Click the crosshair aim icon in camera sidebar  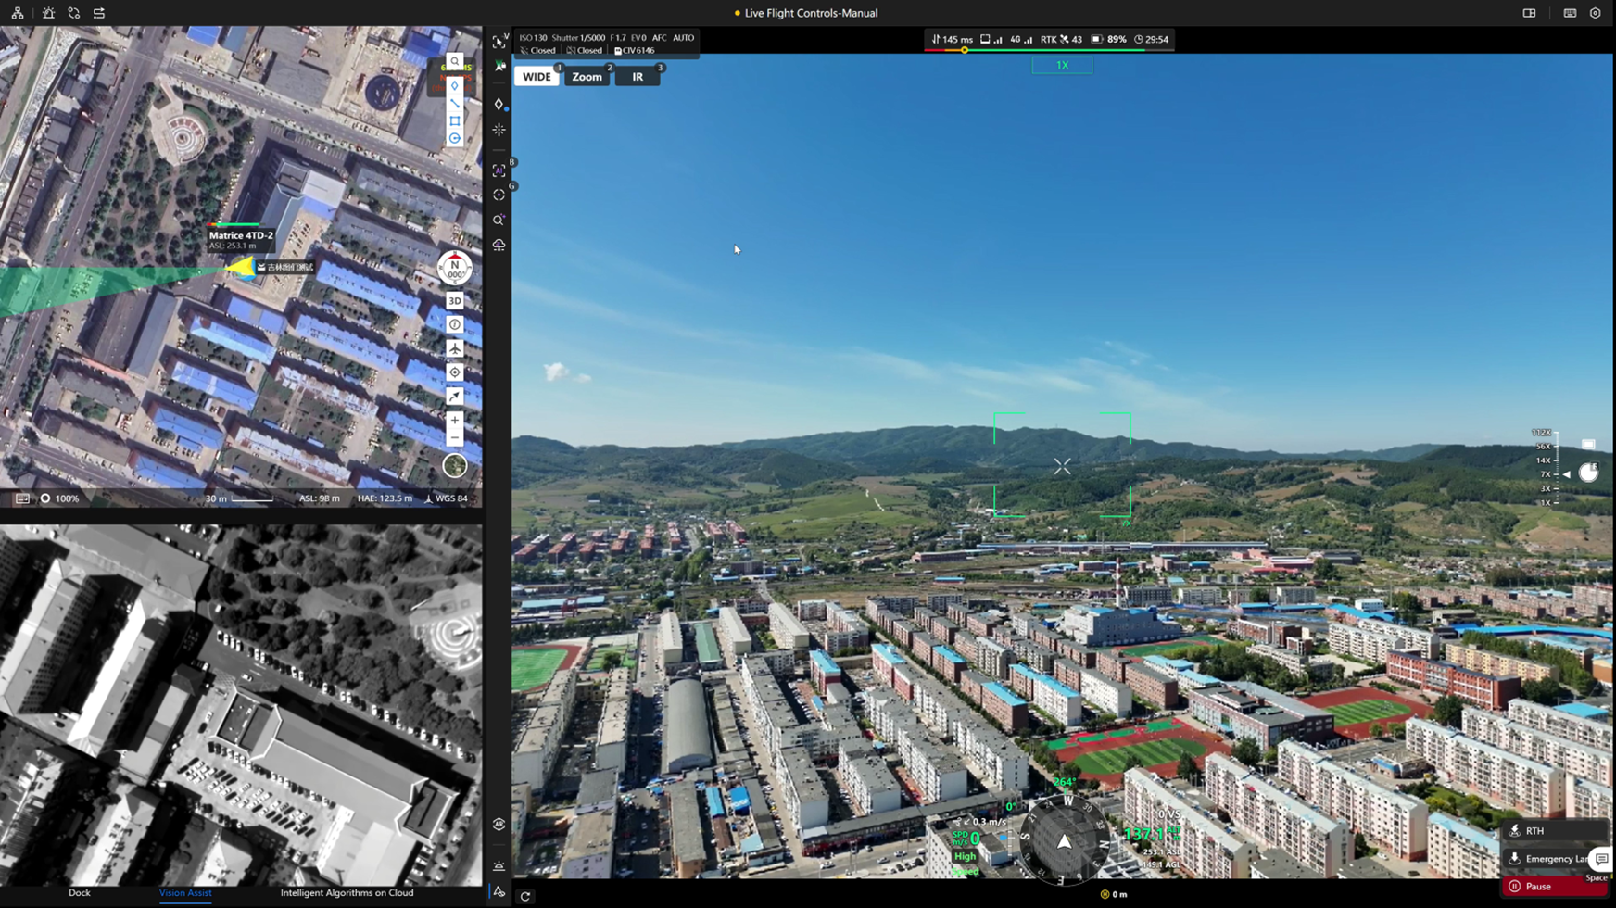pos(499,130)
